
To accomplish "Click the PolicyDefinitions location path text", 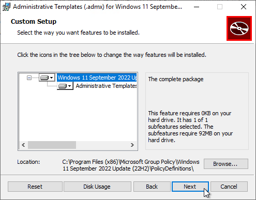I will (131, 165).
